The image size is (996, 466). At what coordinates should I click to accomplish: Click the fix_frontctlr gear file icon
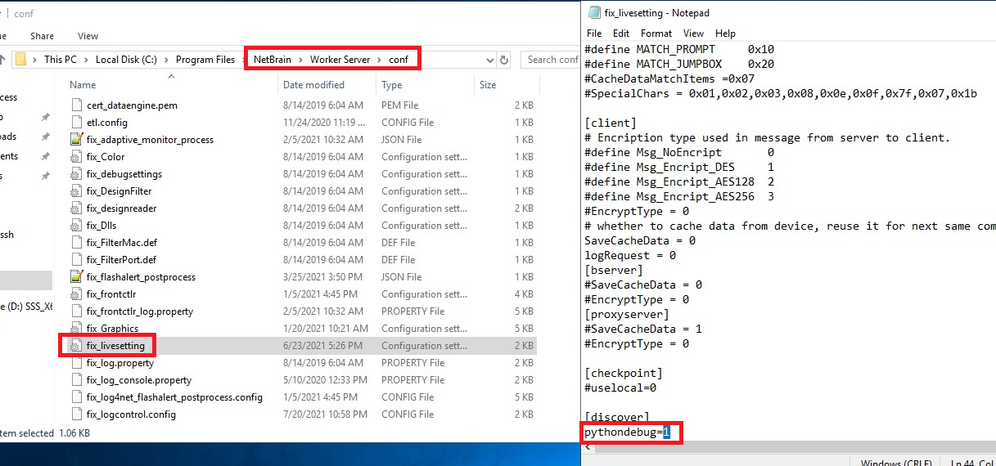pyautogui.click(x=76, y=294)
